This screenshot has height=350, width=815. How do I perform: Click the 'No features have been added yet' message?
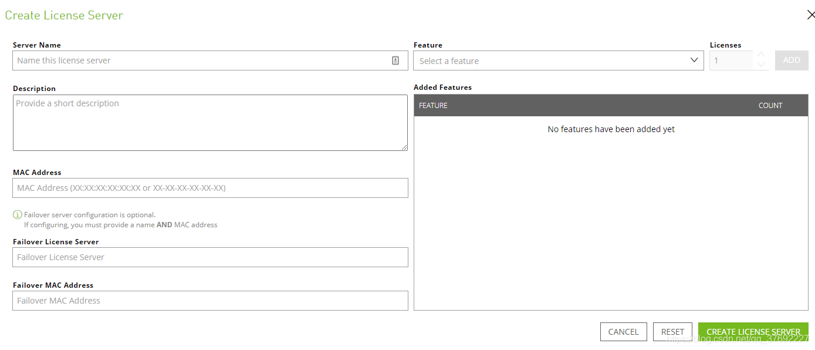coord(611,129)
